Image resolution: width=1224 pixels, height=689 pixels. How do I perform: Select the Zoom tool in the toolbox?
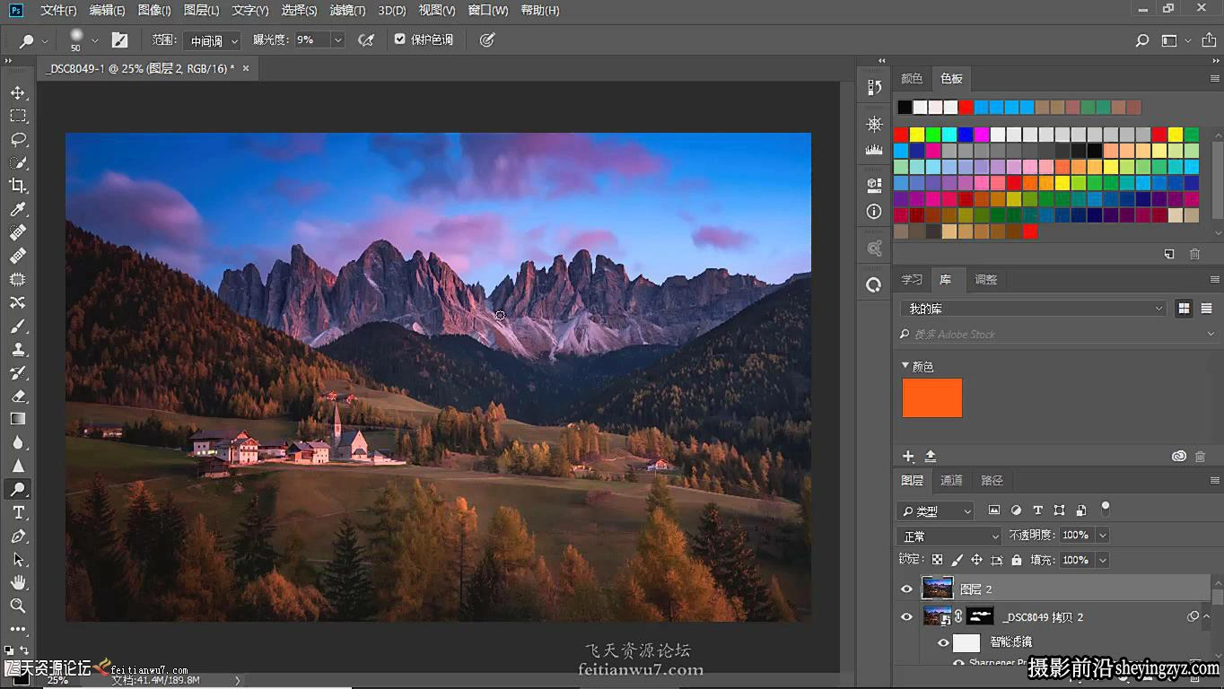pos(18,606)
